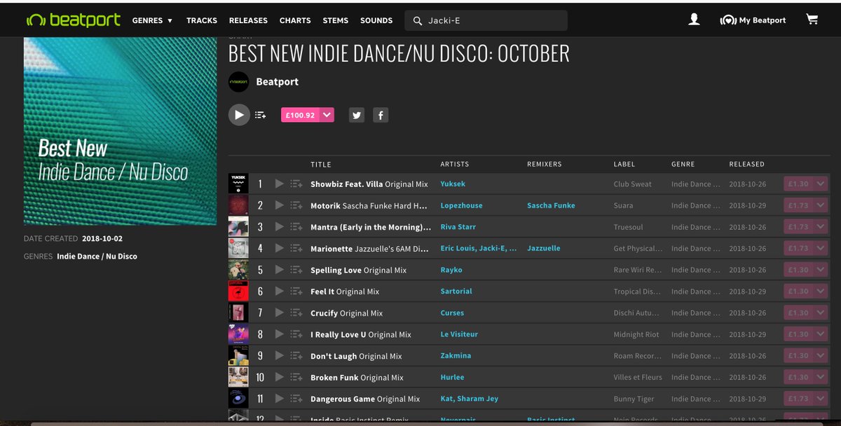Go to the Tracks page

point(202,20)
